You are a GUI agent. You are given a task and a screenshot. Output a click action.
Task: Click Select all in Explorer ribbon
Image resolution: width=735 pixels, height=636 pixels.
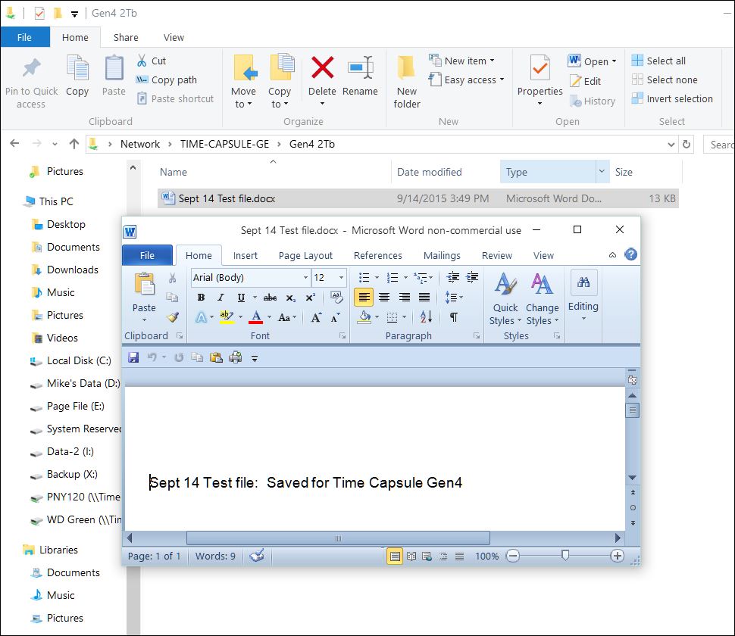(x=658, y=61)
